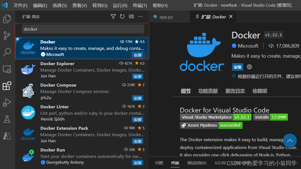Image resolution: width=301 pixels, height=169 pixels.
Task: Open the Testing flask view
Action: pos(7,119)
